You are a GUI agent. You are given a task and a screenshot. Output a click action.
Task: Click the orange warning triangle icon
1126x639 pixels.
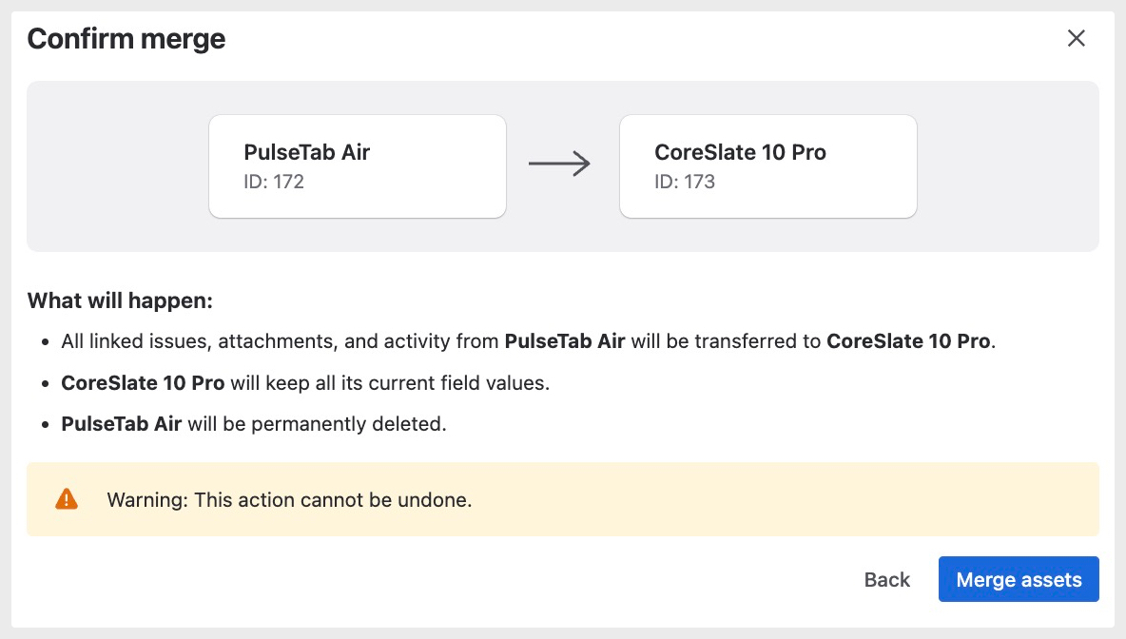tap(67, 499)
